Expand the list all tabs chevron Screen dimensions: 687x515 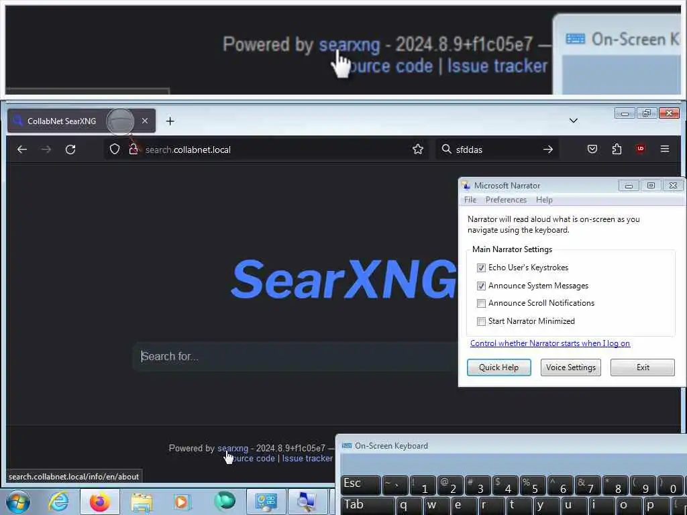[573, 121]
